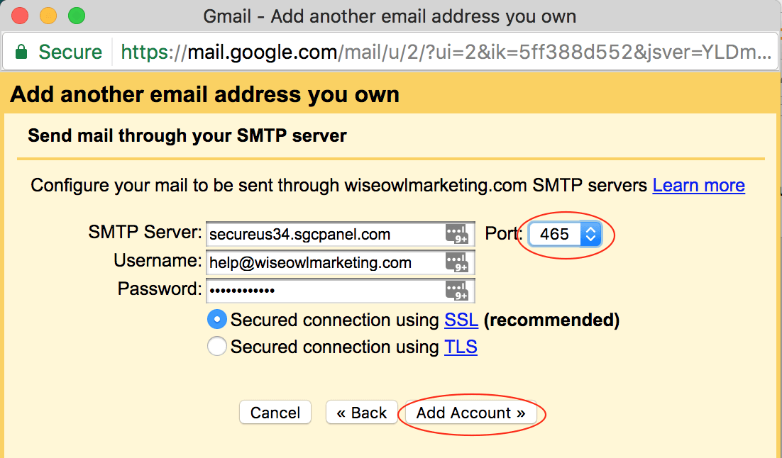
Task: Follow the TLS hyperlink
Action: click(461, 346)
